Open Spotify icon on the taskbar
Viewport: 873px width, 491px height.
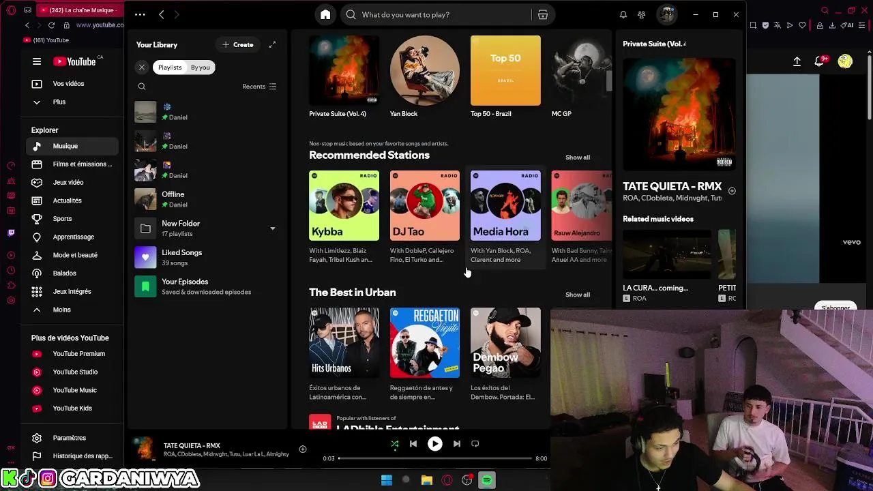[487, 480]
